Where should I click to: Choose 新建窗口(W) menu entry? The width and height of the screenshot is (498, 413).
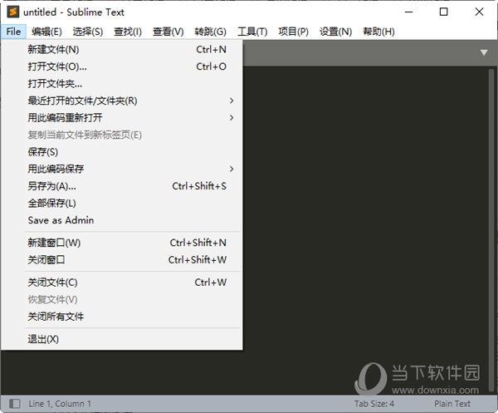pos(122,243)
